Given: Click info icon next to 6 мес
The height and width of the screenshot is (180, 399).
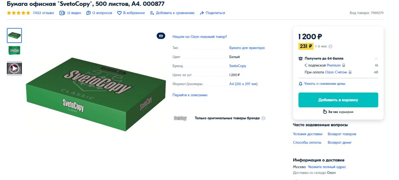Looking at the screenshot, I should (x=331, y=46).
